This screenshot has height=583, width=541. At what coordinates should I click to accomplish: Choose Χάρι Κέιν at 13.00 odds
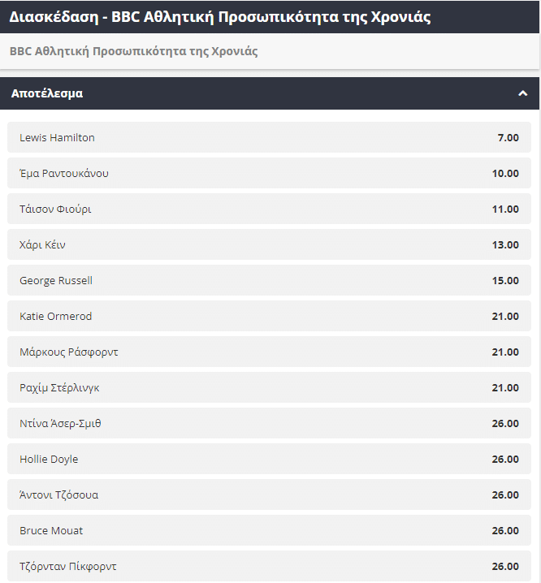pos(269,245)
